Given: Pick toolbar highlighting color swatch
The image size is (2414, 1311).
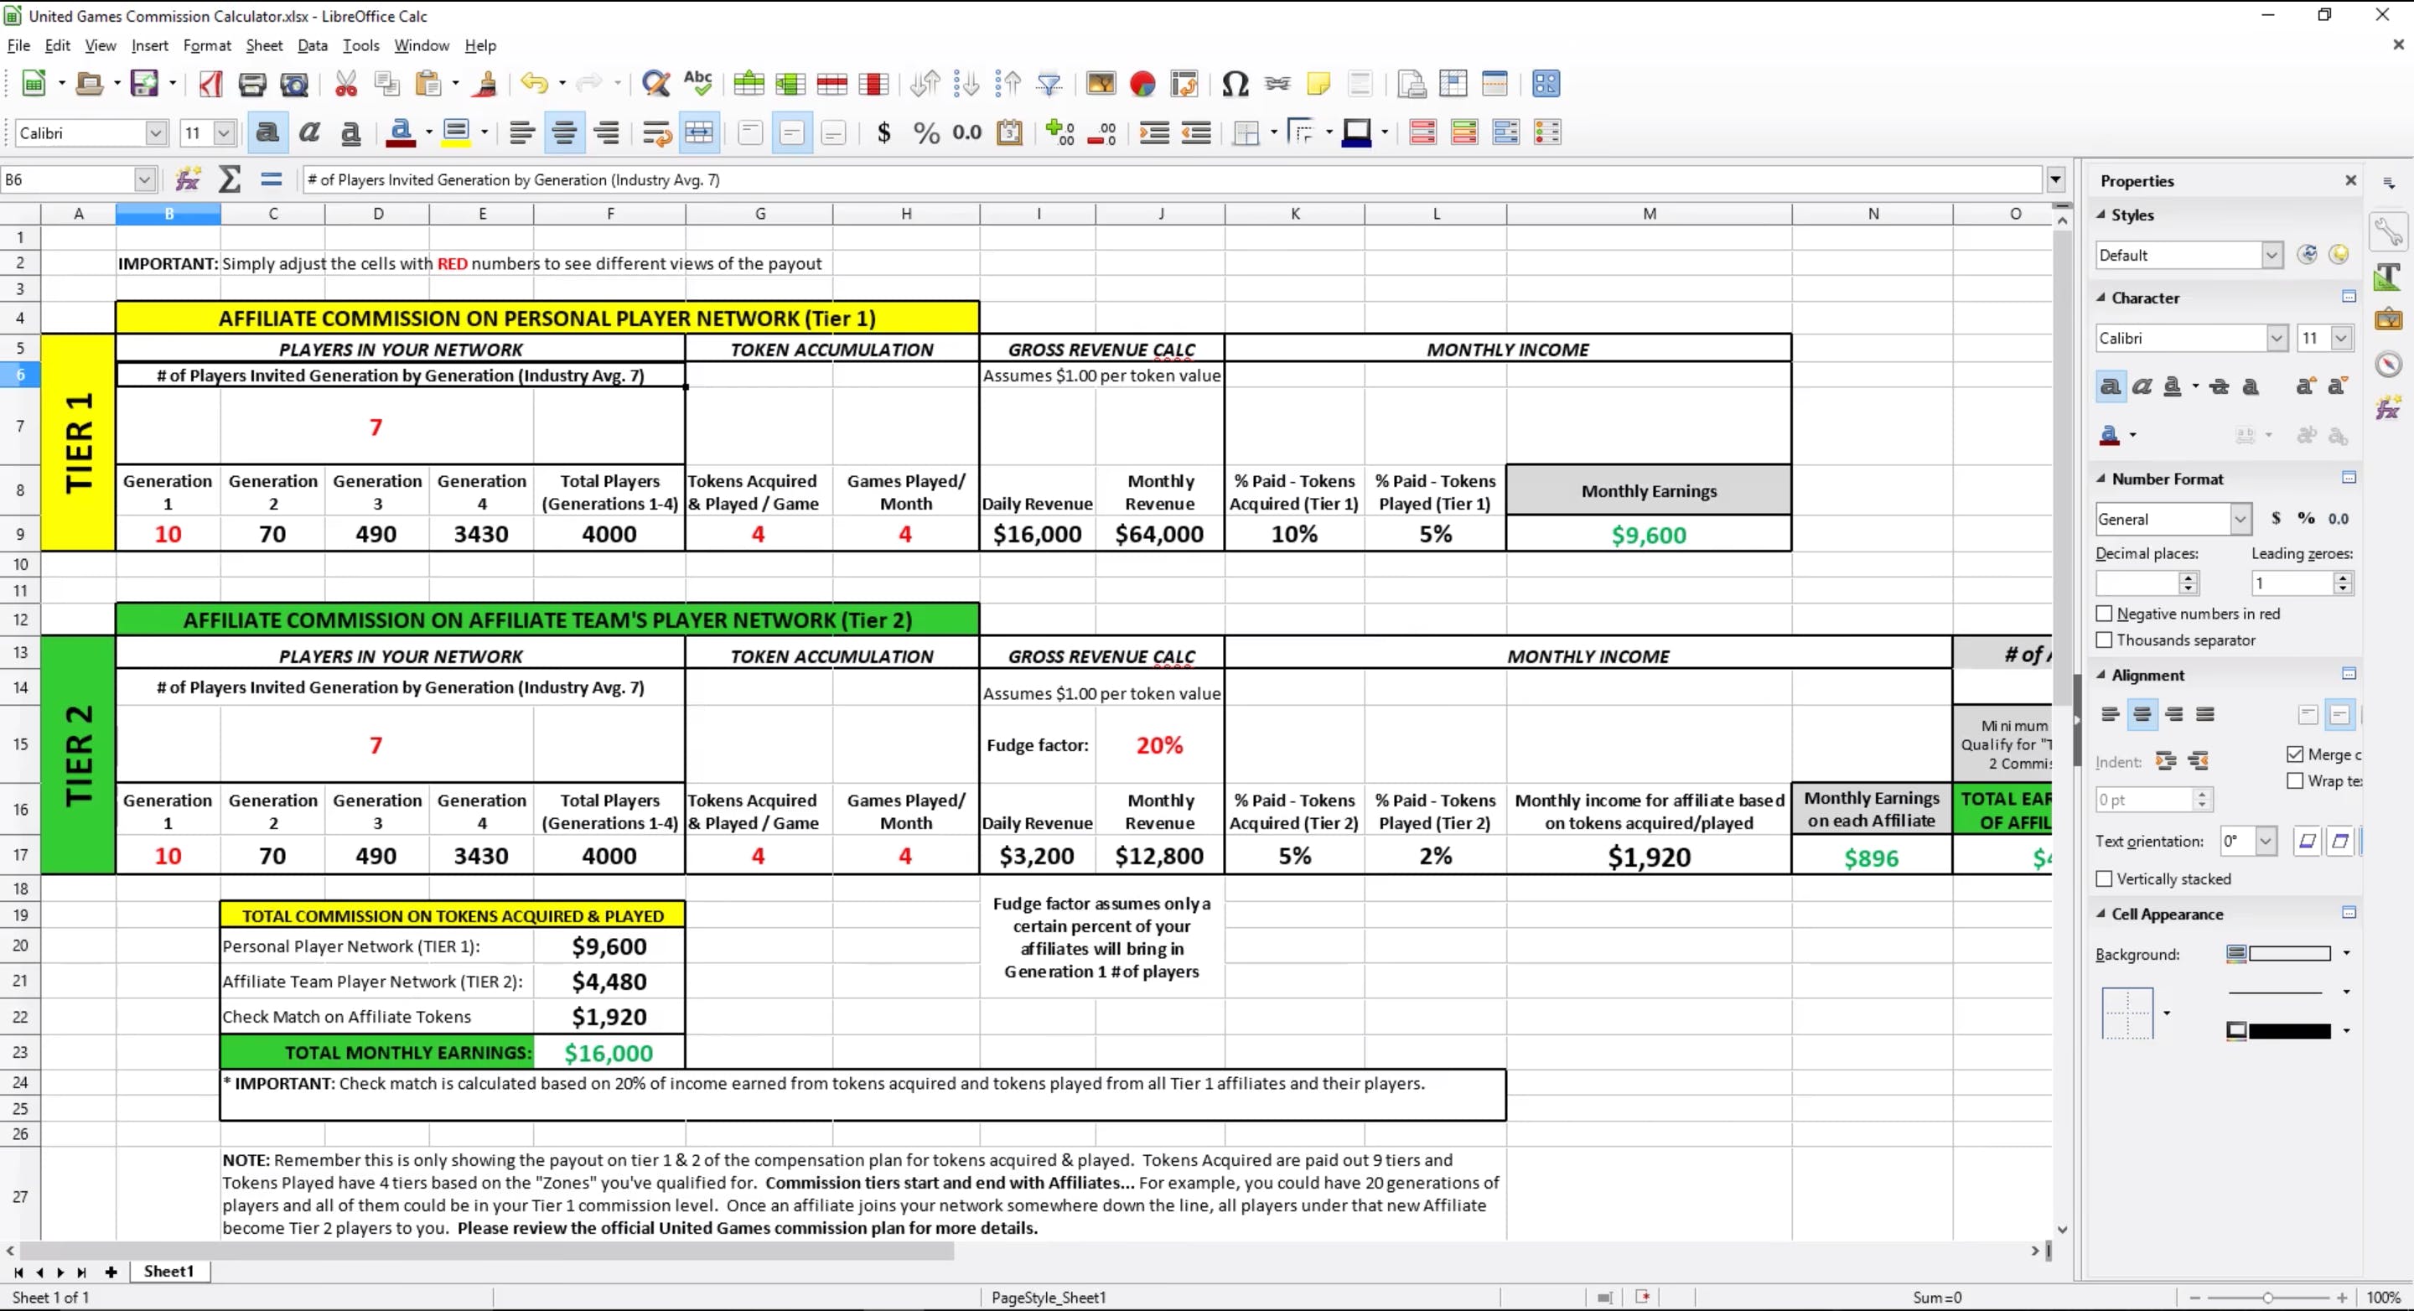Looking at the screenshot, I should (x=456, y=133).
